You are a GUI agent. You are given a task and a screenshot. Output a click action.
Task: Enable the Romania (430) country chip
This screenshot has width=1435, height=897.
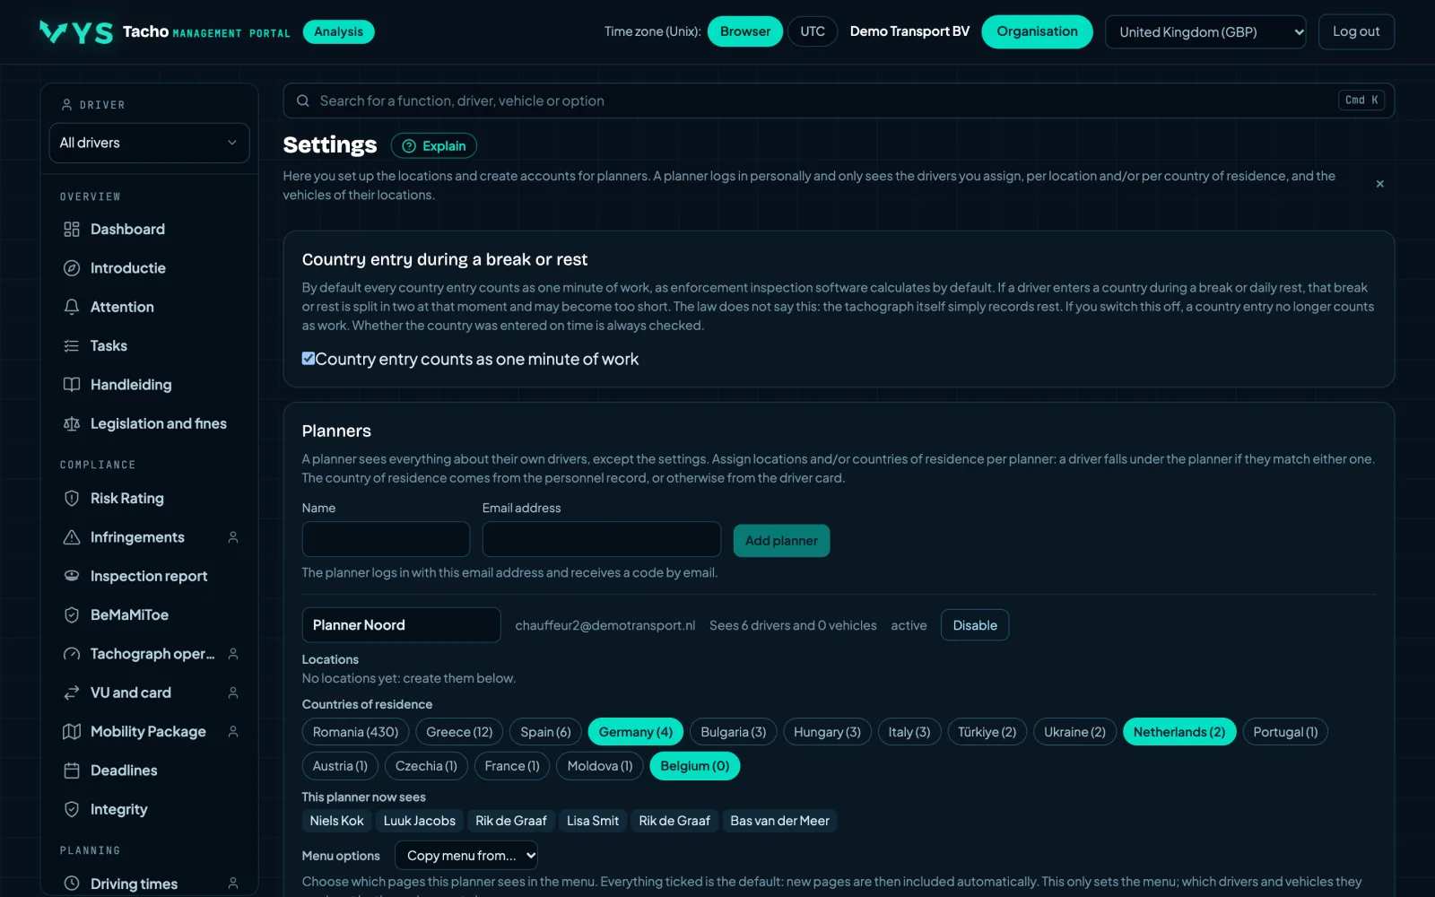pyautogui.click(x=356, y=732)
